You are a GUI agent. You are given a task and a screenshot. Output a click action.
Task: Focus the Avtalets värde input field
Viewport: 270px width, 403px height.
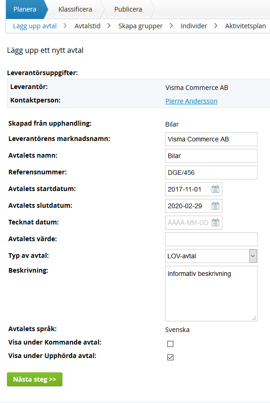pyautogui.click(x=211, y=239)
